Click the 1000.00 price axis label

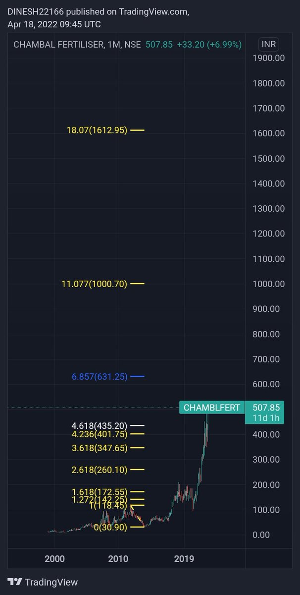(x=268, y=284)
